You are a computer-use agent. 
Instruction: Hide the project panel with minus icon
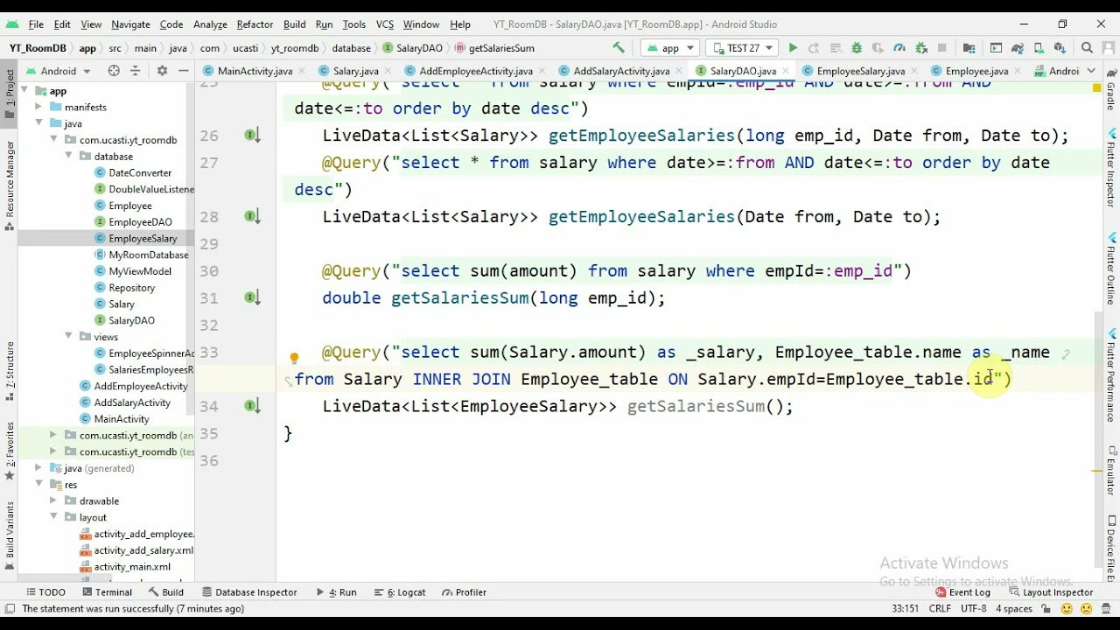[183, 71]
